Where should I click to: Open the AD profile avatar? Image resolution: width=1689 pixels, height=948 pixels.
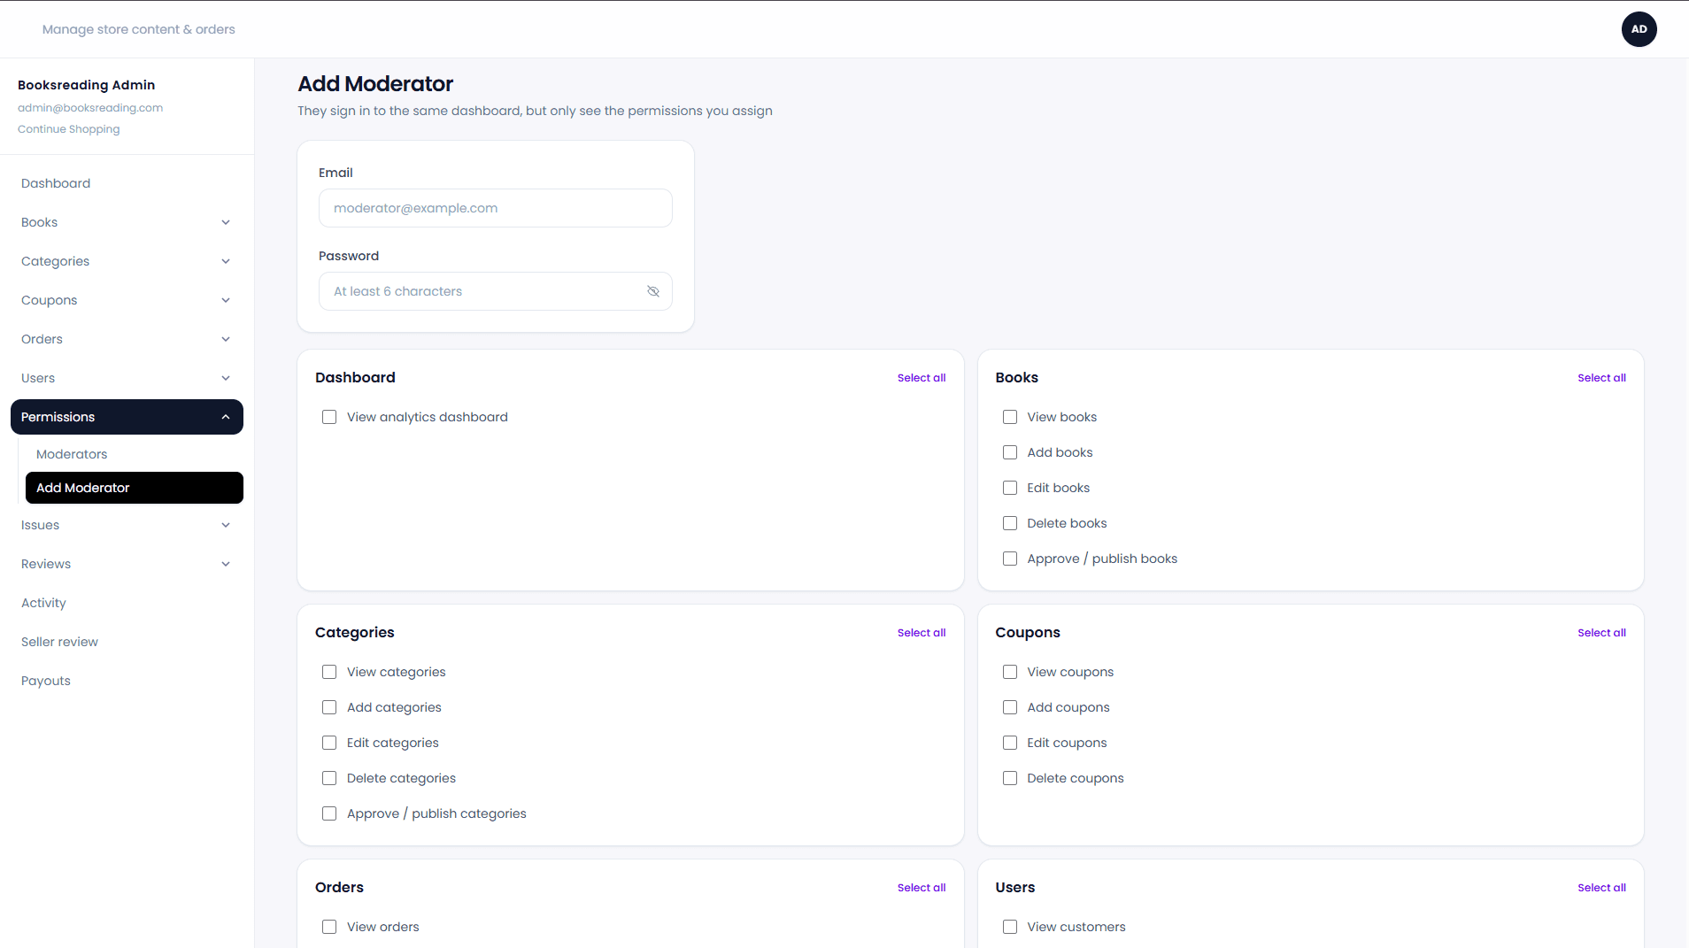(1639, 29)
